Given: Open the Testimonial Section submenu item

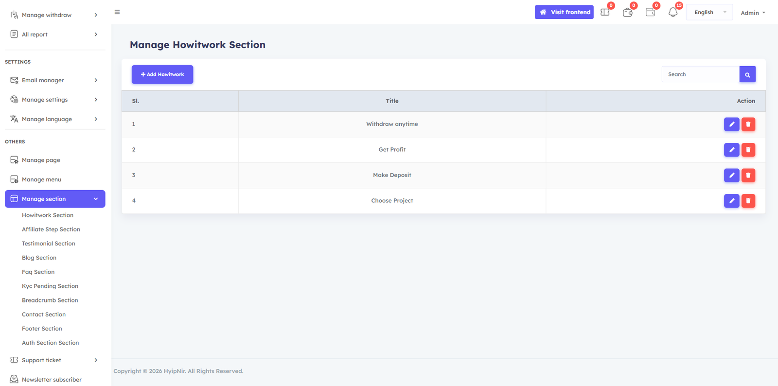Looking at the screenshot, I should click(49, 244).
